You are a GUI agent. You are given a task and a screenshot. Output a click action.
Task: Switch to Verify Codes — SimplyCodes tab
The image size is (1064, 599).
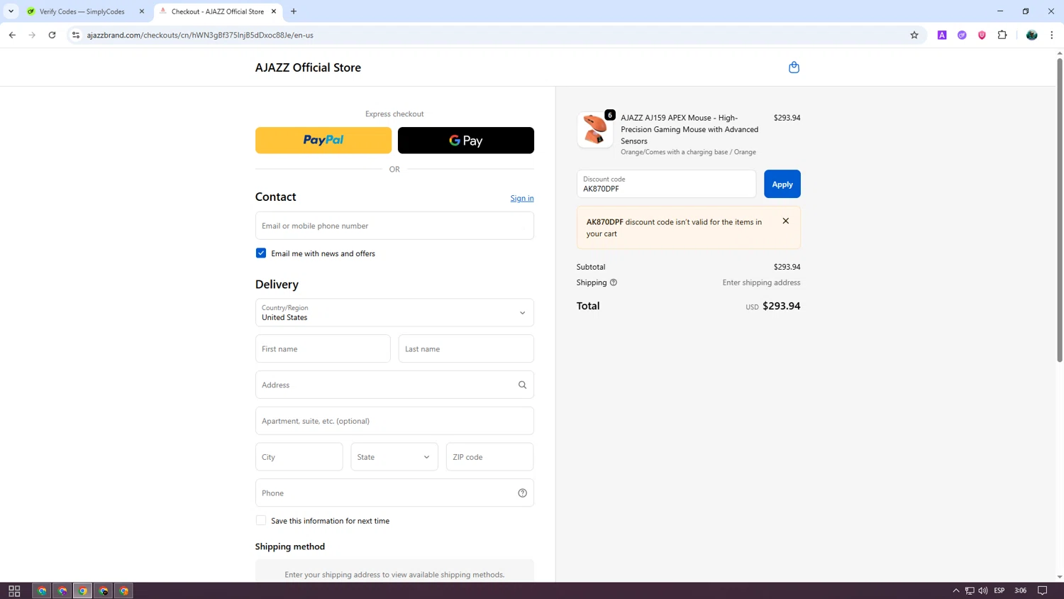85,11
